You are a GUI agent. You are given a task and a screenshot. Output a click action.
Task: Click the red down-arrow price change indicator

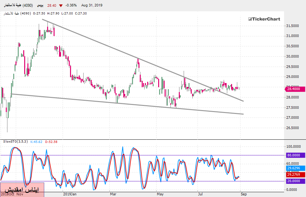click(61, 5)
